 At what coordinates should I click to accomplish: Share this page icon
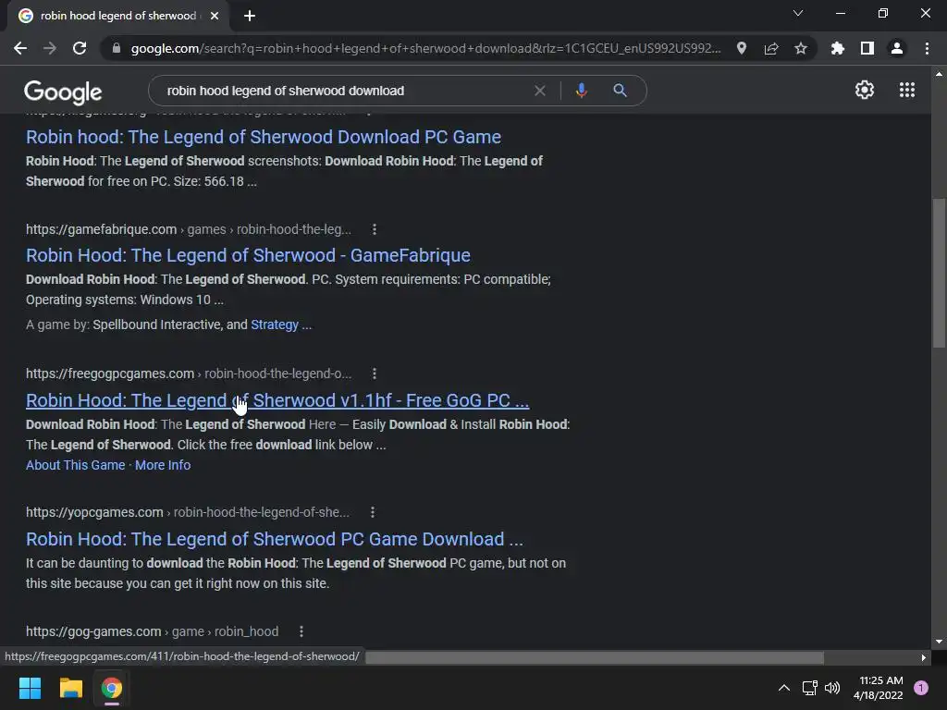[771, 48]
